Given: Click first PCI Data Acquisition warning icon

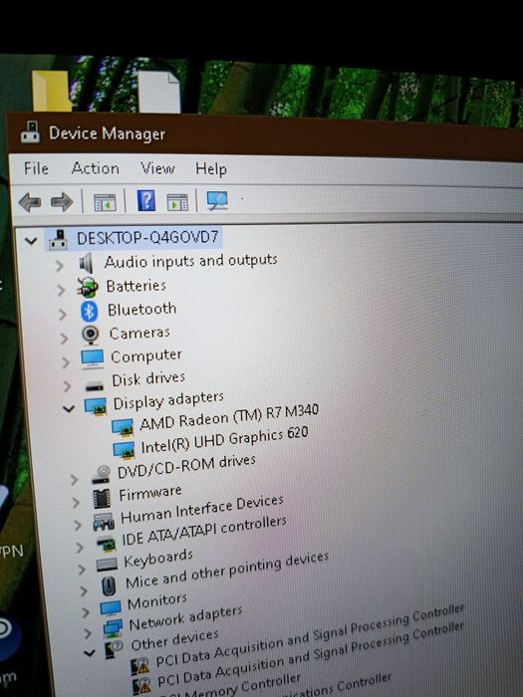Looking at the screenshot, I should 140,666.
